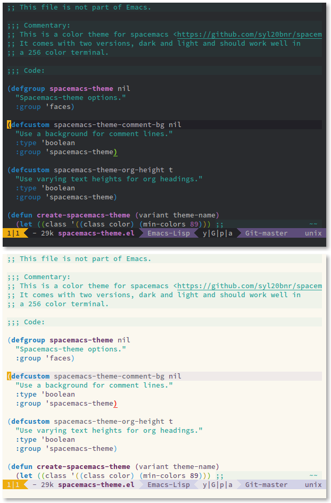The width and height of the screenshot is (331, 503).
Task: Click unix encoding indicator in light mode-line
Action: click(x=313, y=485)
